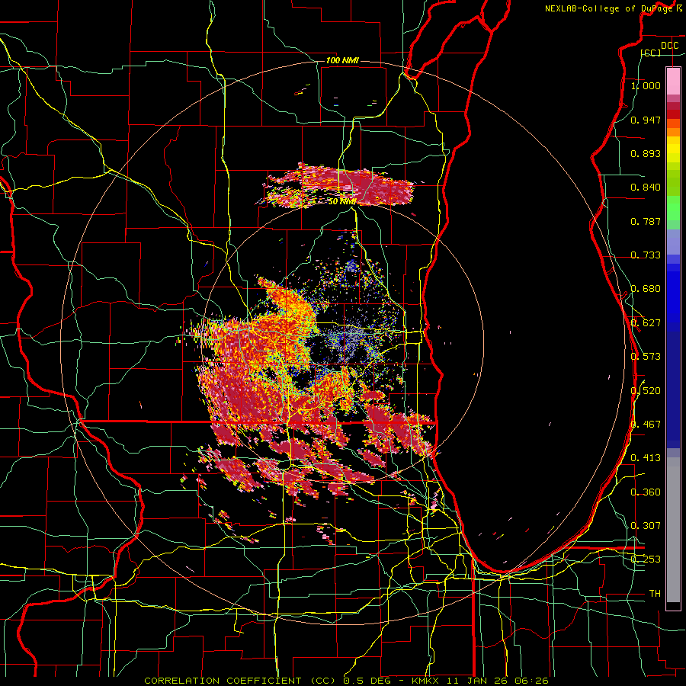Click the 1.000 value on the color scale
686x686 pixels.
646,85
